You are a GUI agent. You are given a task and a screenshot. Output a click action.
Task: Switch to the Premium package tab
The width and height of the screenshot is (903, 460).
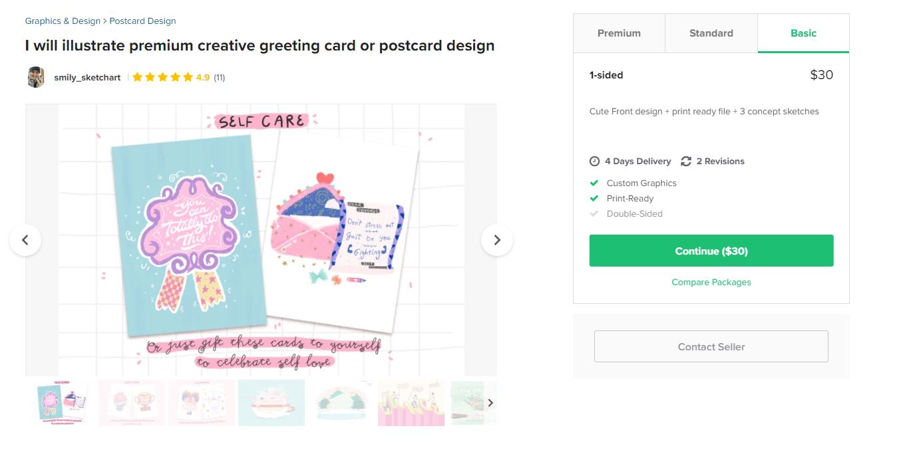click(619, 33)
